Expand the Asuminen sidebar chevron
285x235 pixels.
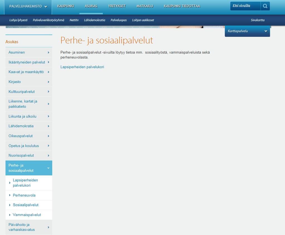(x=48, y=52)
